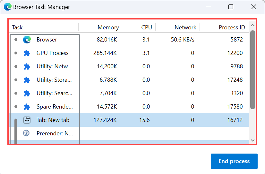Maximize the Browser Task Manager window
This screenshot has height=174, width=265.
coord(231,7)
